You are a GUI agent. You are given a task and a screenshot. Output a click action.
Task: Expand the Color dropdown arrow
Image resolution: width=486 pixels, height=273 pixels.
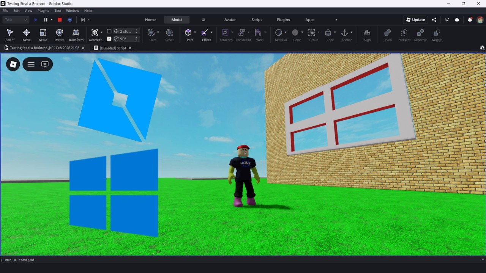tap(302, 32)
